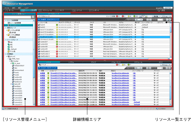Click the WIN2K8TEST virtual machine icon
192x123 pixels.
[x=13, y=66]
